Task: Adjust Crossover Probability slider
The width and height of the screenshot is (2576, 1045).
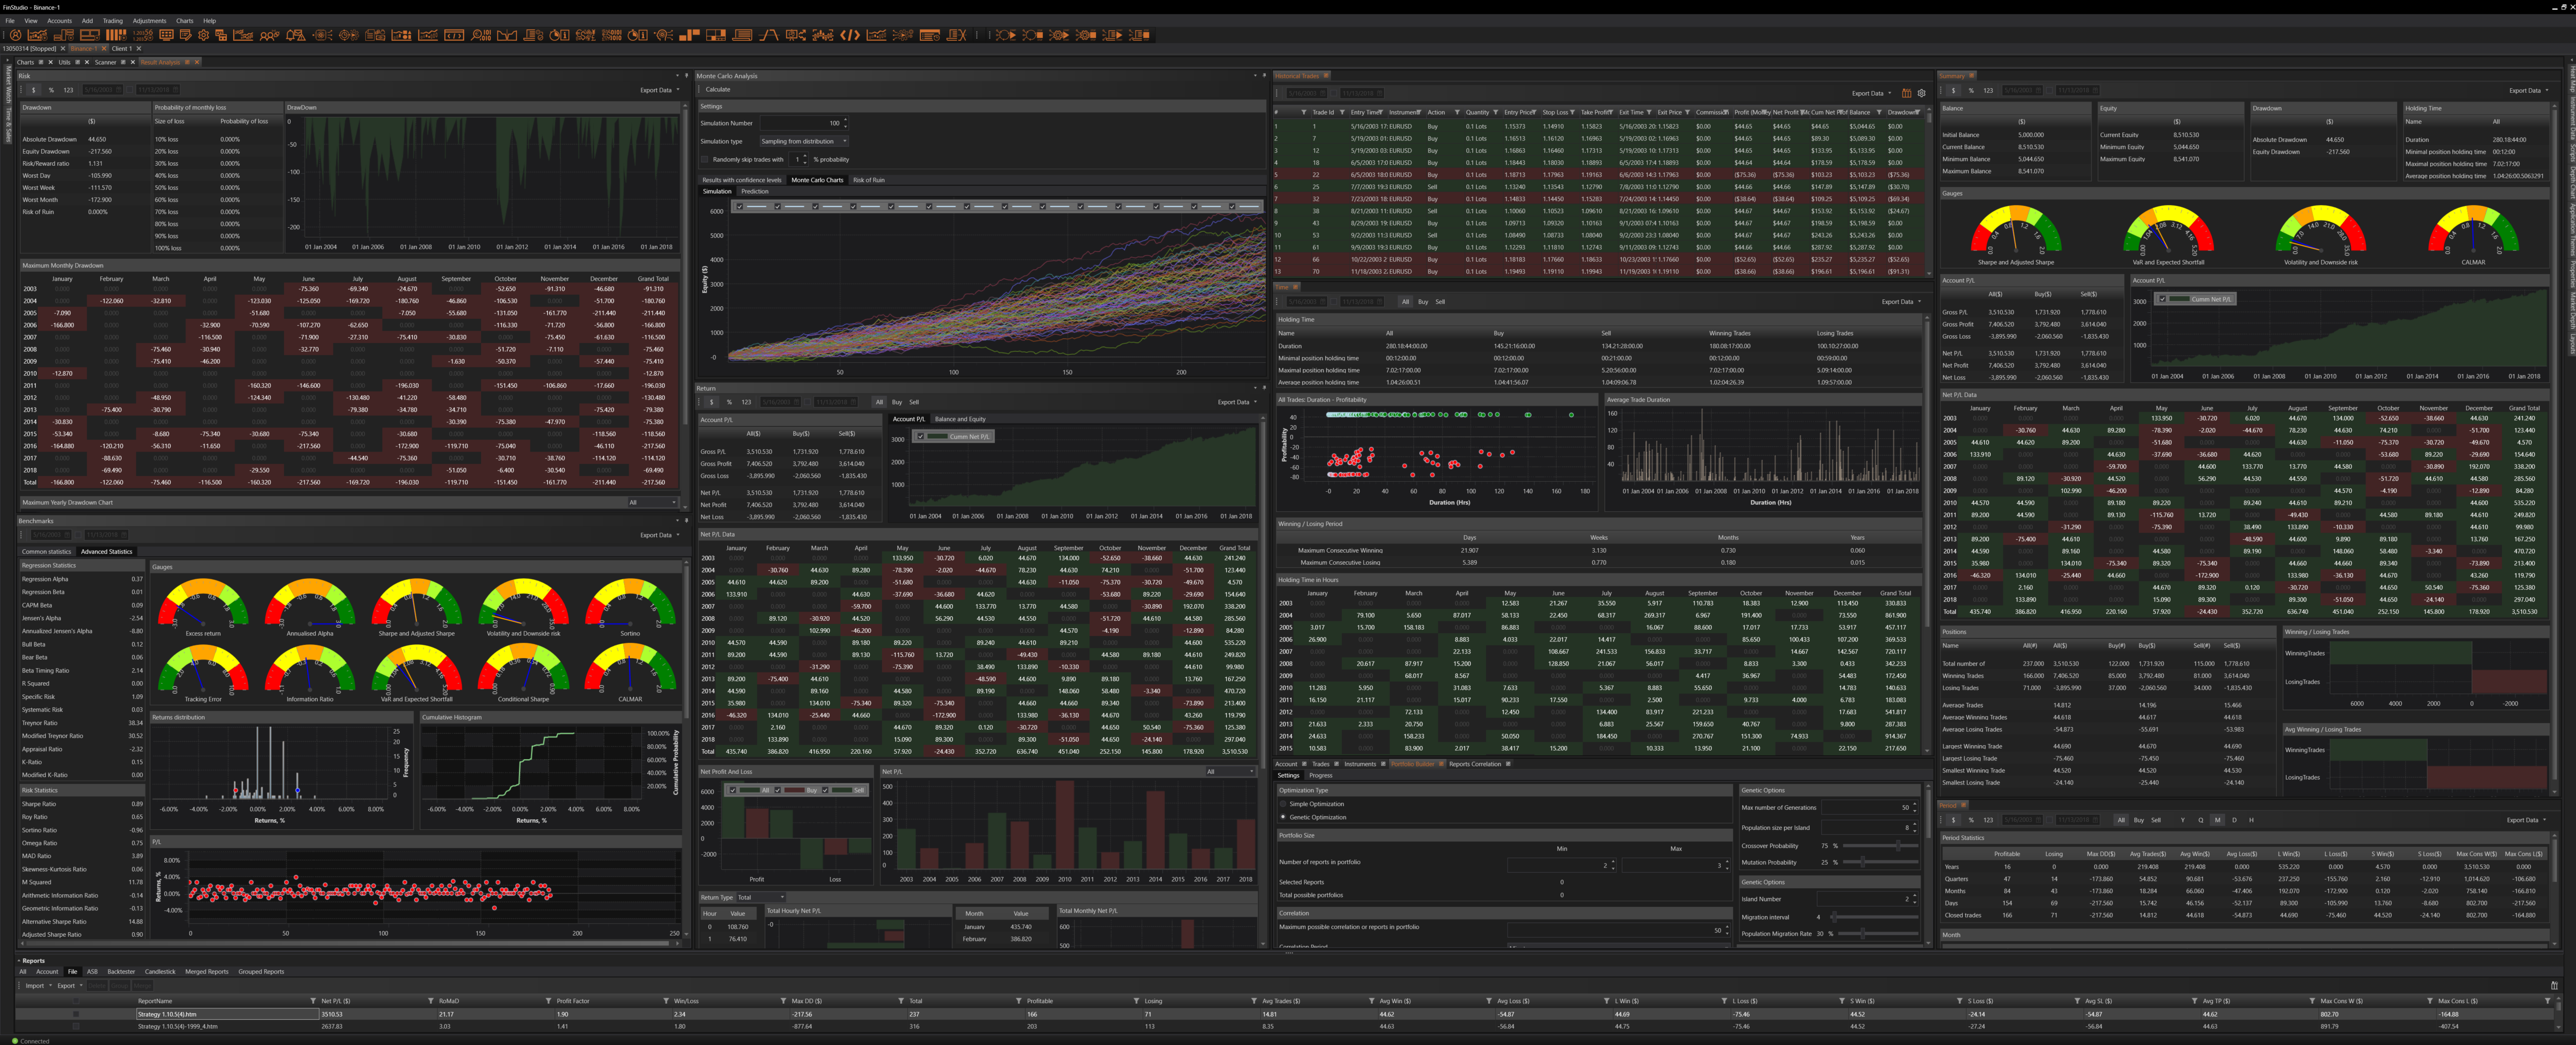Action: 1898,846
